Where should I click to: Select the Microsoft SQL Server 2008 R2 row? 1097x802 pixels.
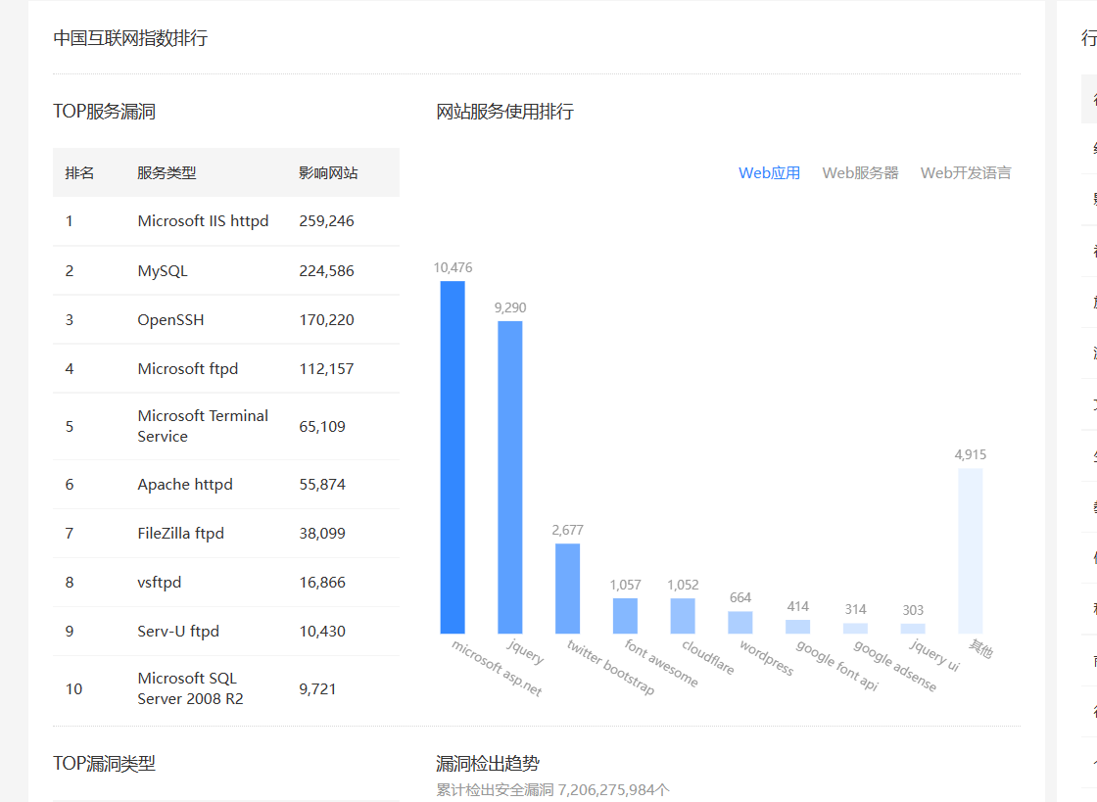click(226, 688)
